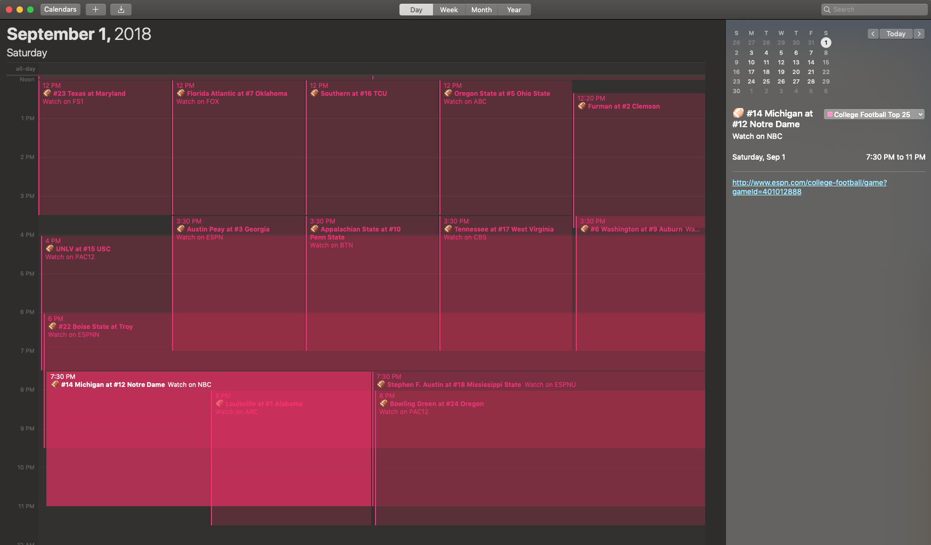This screenshot has width=931, height=545.
Task: Open the calendar inbox download icon
Action: 121,10
